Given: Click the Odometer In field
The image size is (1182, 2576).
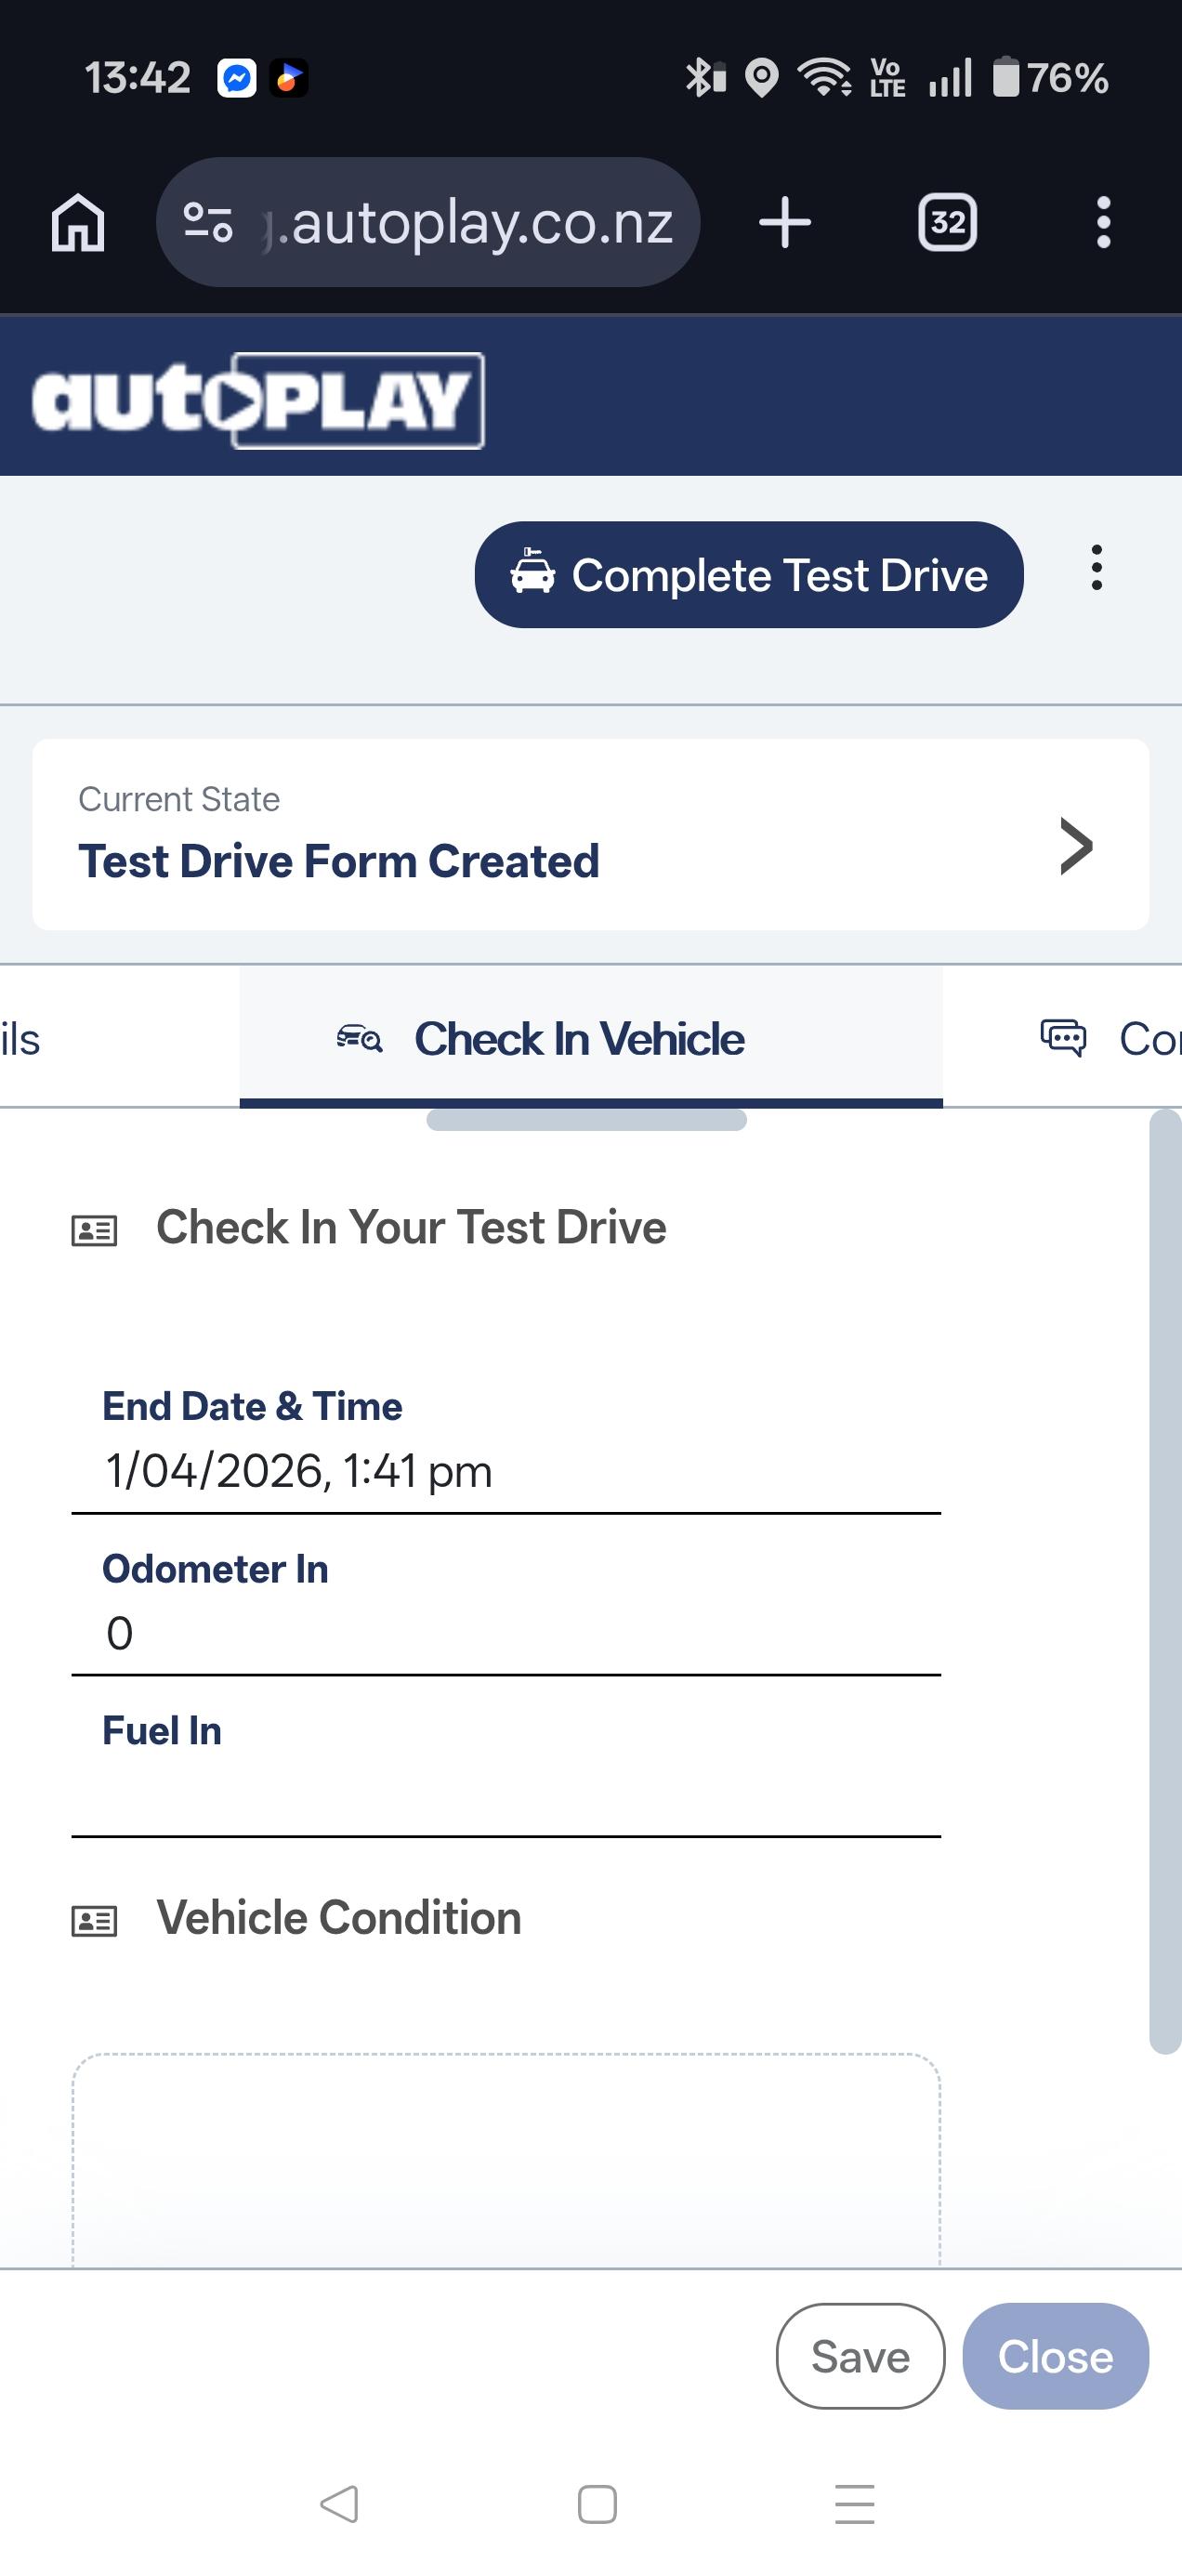Looking at the screenshot, I should [x=505, y=1633].
